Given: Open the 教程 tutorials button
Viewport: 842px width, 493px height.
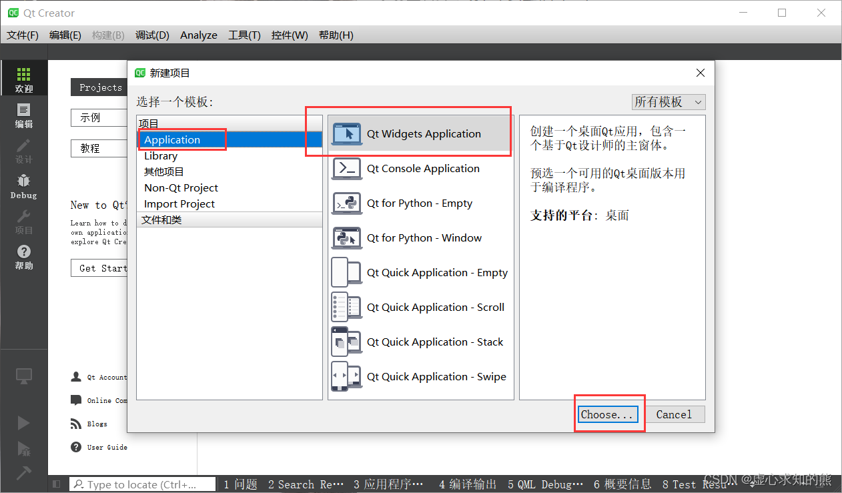Looking at the screenshot, I should (x=99, y=148).
